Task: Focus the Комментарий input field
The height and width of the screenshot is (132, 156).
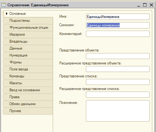Action: tap(118, 34)
